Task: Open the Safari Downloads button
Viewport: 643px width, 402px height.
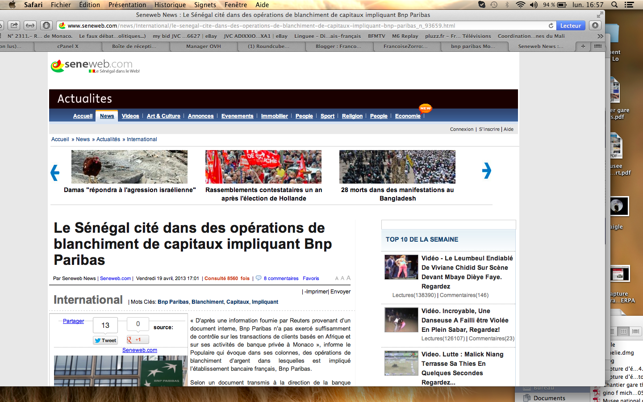Action: (x=595, y=25)
